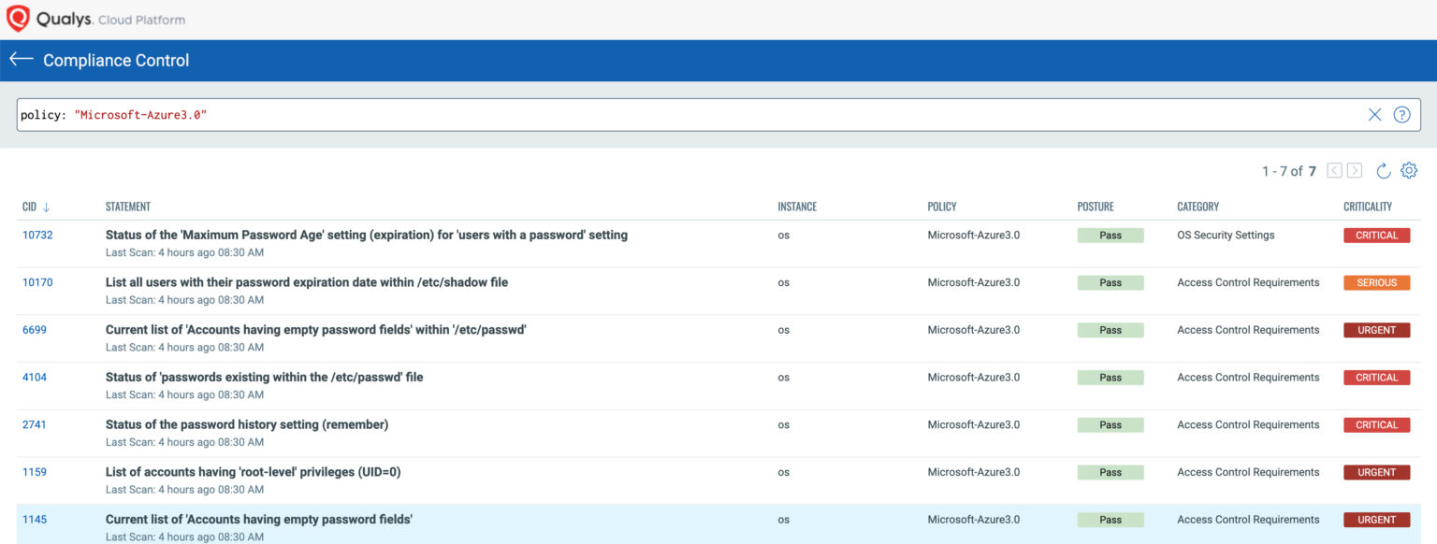
Task: View control 6699
Action: click(34, 329)
